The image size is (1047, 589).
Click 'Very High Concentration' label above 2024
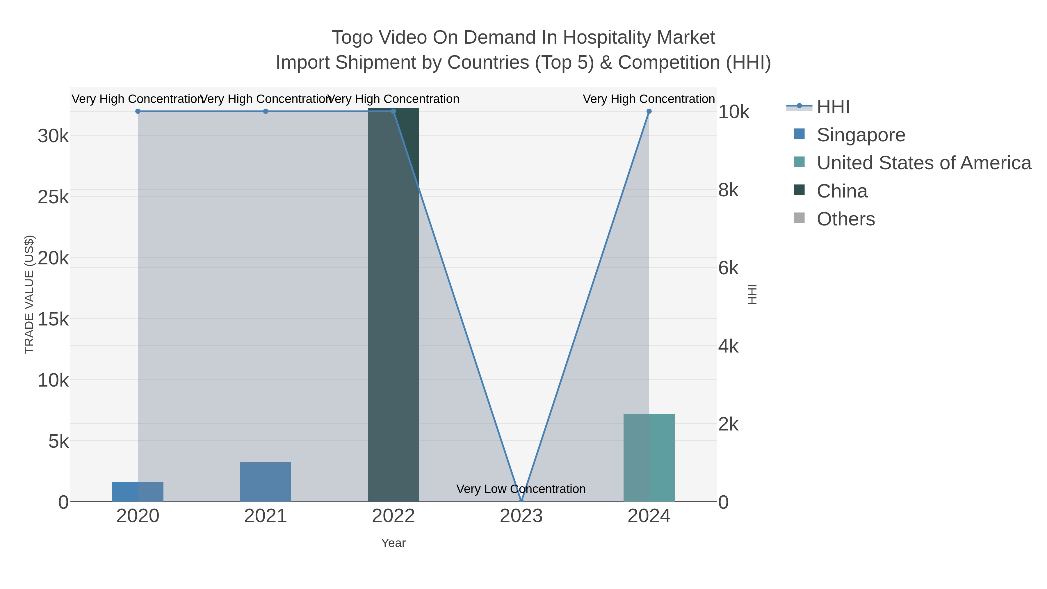(649, 99)
